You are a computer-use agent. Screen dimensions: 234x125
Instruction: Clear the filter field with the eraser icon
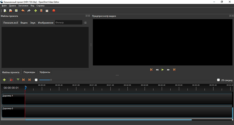point(85,23)
